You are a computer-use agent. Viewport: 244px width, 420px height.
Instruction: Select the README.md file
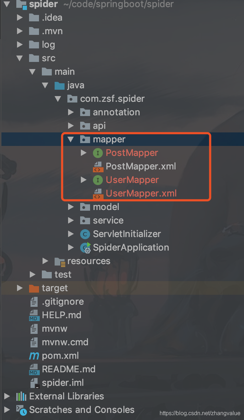(x=68, y=369)
